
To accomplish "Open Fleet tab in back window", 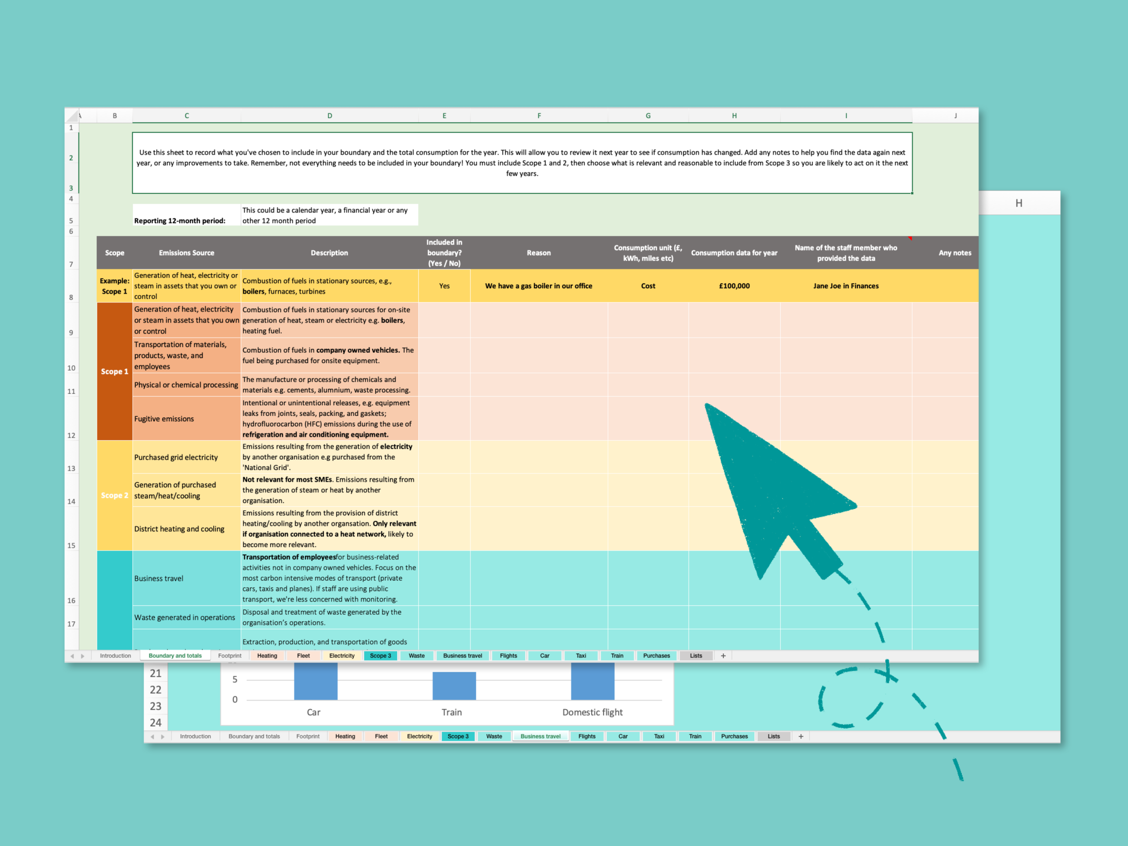I will pyautogui.click(x=382, y=736).
